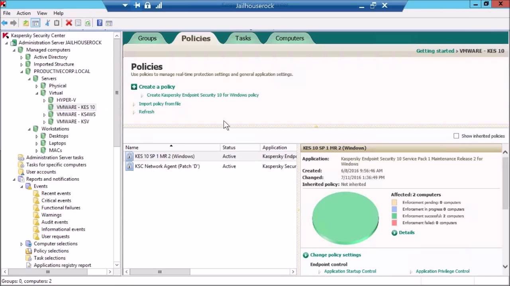The width and height of the screenshot is (510, 286).
Task: Click the Refresh link under Policies
Action: (x=147, y=112)
